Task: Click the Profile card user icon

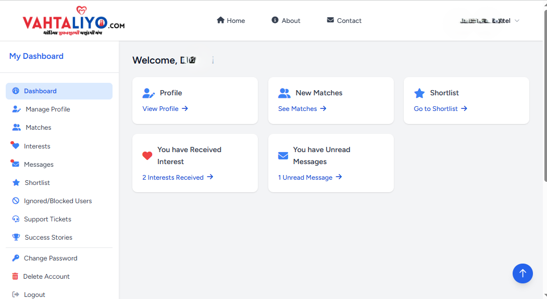Action: point(148,93)
